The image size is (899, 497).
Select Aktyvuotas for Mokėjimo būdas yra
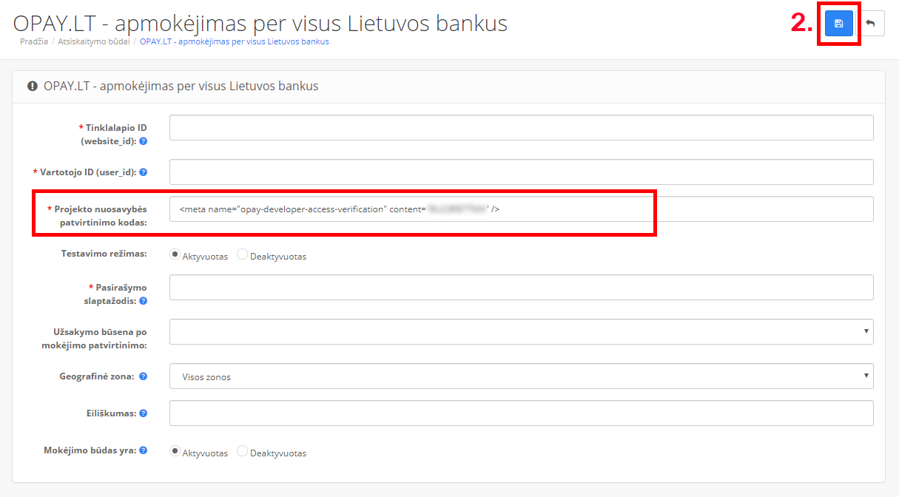tap(175, 450)
